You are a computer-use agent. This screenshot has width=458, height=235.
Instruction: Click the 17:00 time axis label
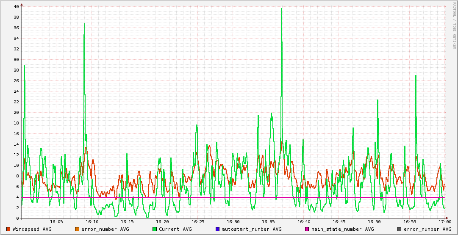[x=444, y=221]
